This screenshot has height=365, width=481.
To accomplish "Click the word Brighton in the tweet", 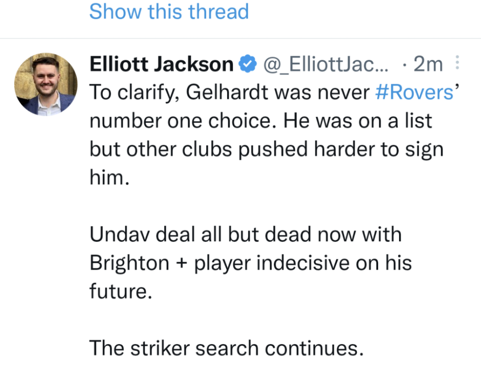I will pos(129,263).
